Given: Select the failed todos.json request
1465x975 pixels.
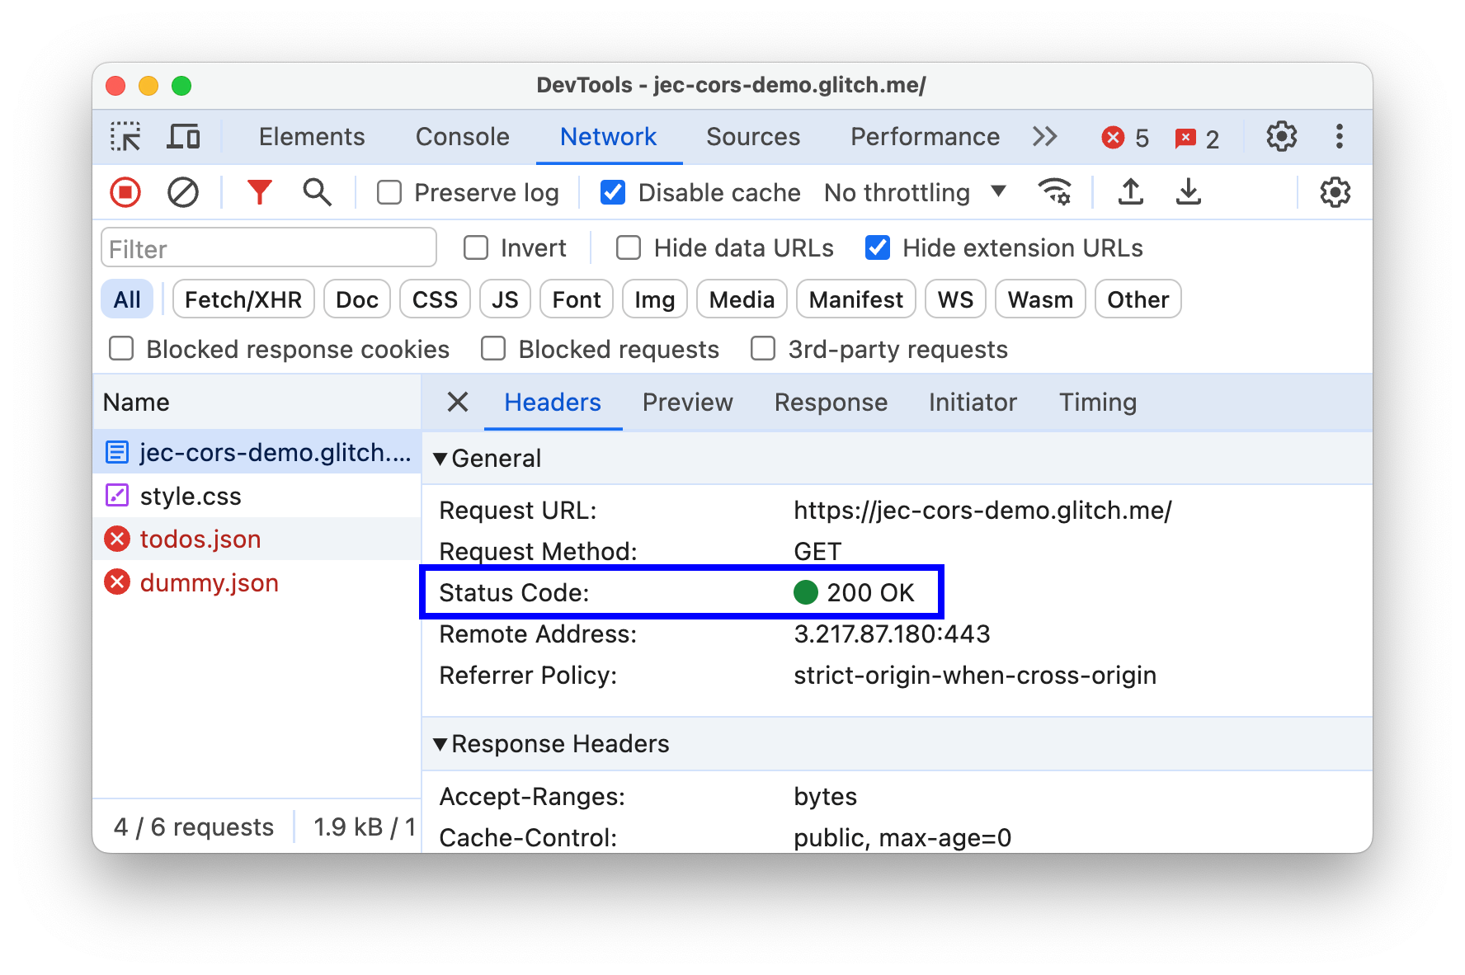Looking at the screenshot, I should (x=200, y=539).
